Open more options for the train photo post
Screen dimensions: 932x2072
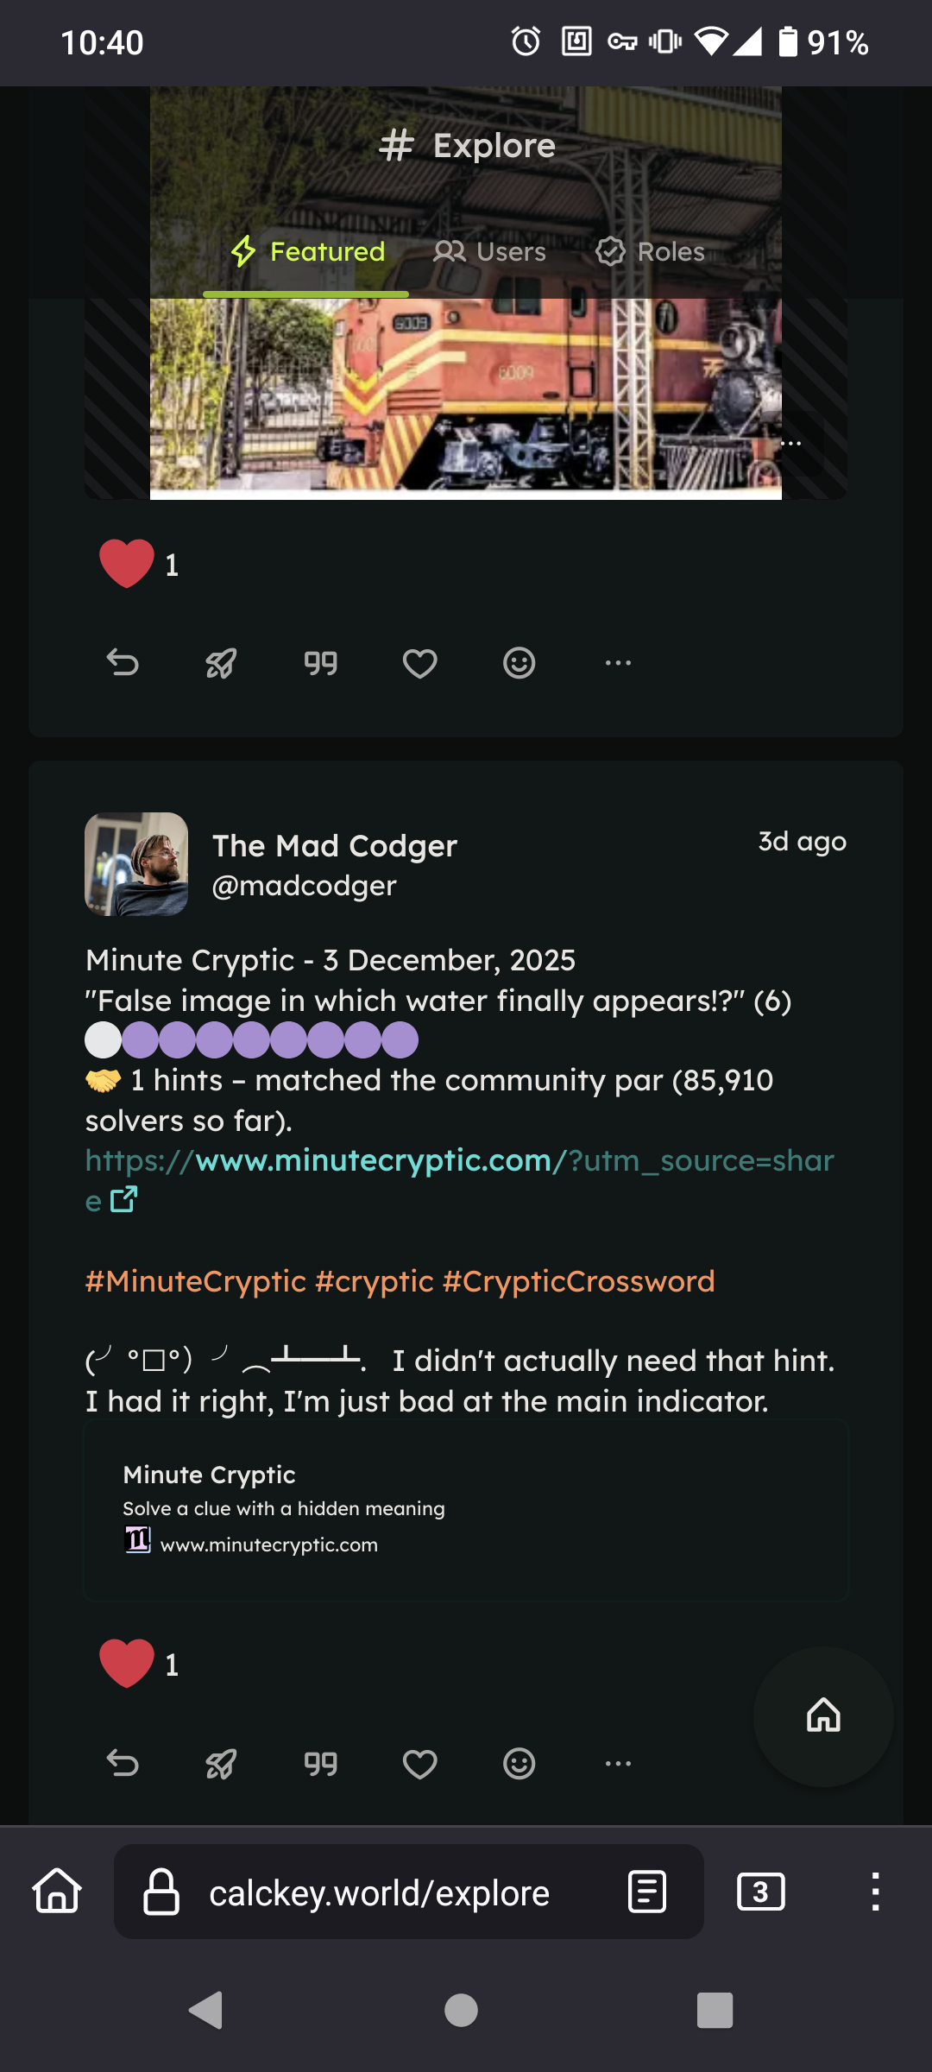pyautogui.click(x=618, y=663)
